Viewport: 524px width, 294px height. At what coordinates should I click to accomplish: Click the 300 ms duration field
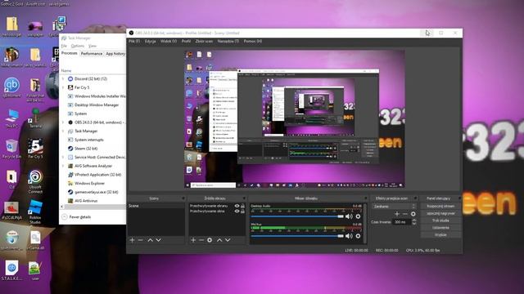tap(402, 221)
